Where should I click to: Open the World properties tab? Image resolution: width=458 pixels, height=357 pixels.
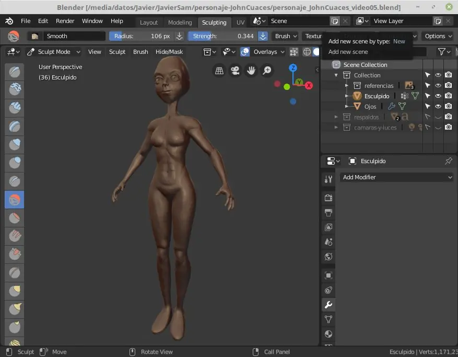[328, 257]
